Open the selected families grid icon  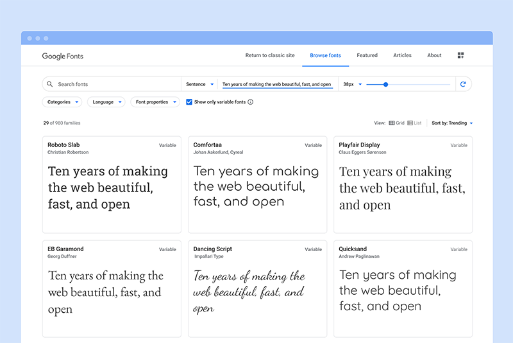point(460,55)
